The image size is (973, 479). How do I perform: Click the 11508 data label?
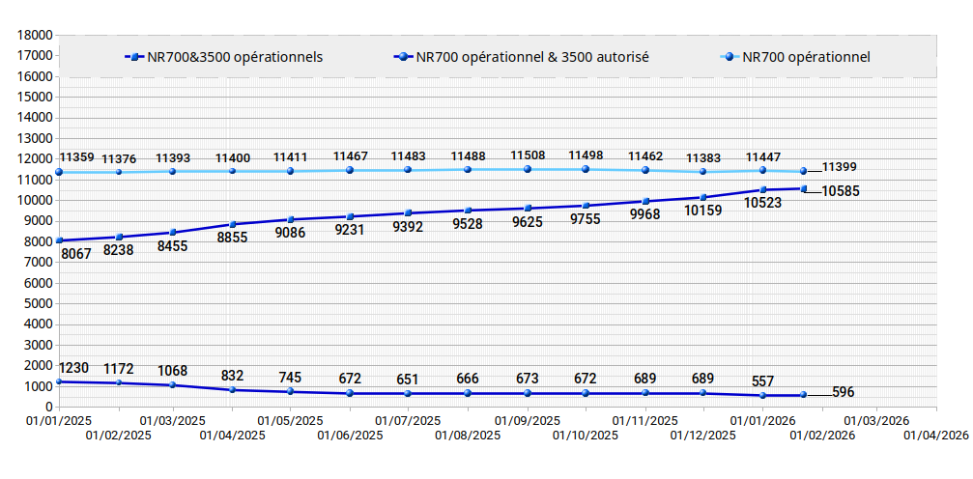(x=528, y=155)
